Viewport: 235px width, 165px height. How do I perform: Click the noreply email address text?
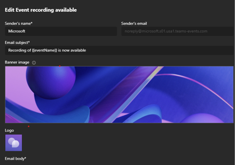point(166,31)
